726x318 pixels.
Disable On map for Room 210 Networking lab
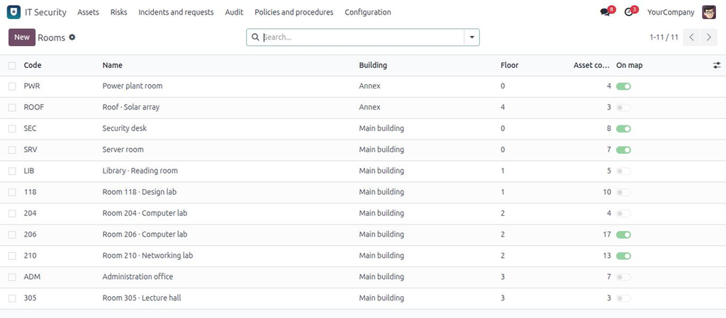(x=623, y=256)
